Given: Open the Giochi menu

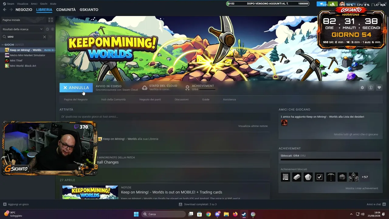Looking at the screenshot, I should 43,4.
